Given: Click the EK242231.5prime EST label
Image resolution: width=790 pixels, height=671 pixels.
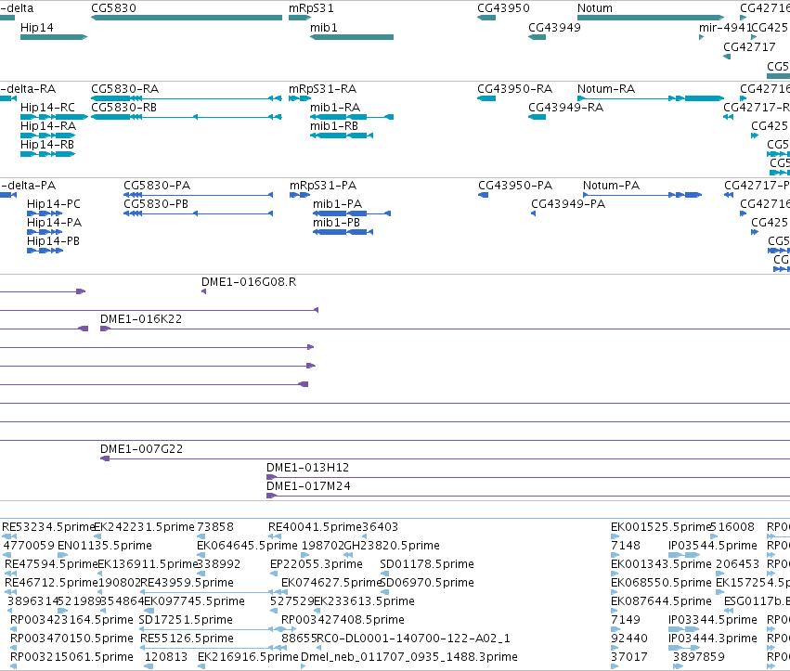Looking at the screenshot, I should pos(144,527).
